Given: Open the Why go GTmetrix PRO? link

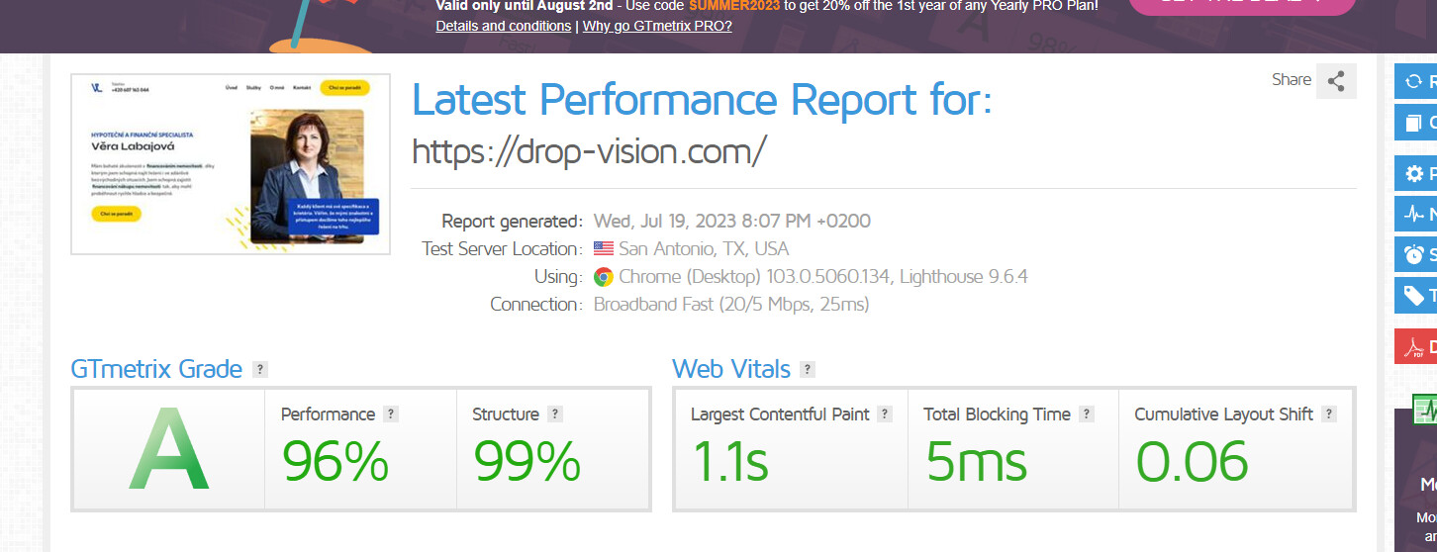Looking at the screenshot, I should point(657,26).
